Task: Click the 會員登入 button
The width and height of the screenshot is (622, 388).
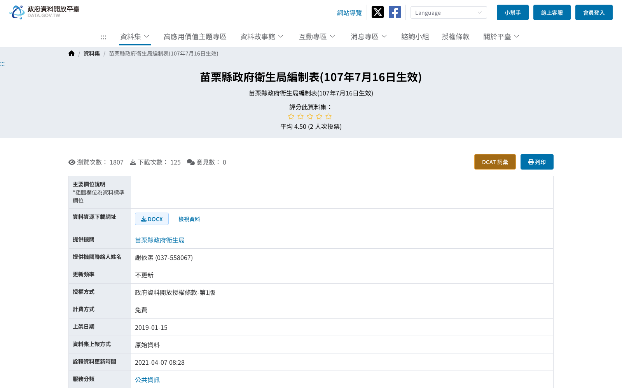Action: point(594,12)
